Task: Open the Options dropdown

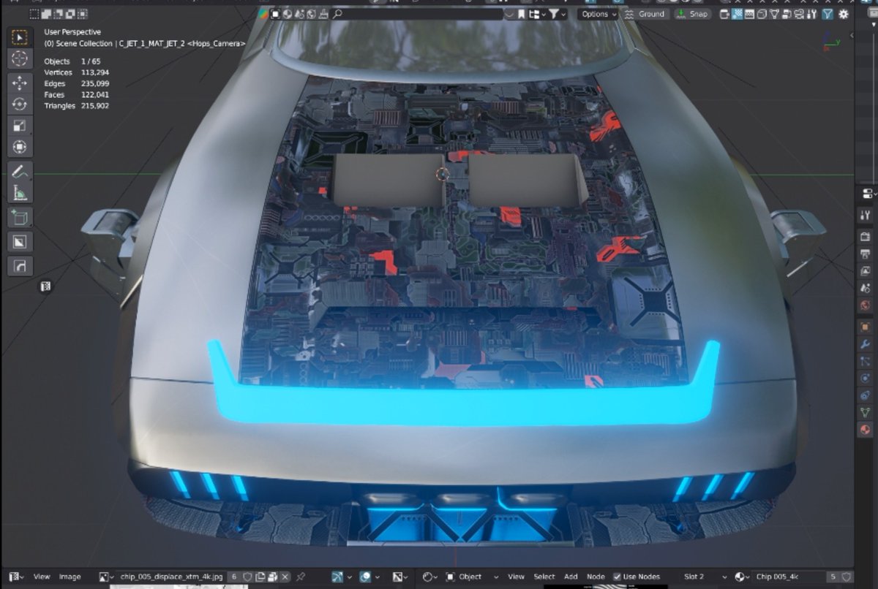Action: tap(599, 14)
